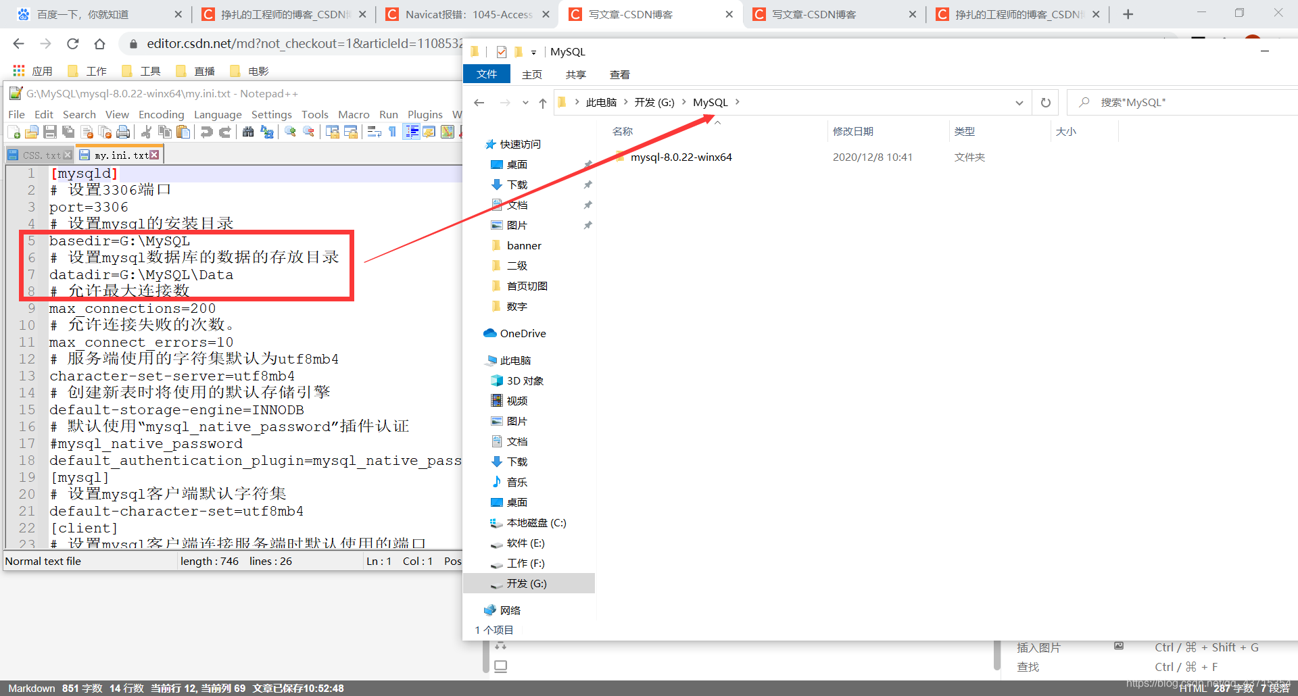This screenshot has height=696, width=1298.
Task: Close the my.ini.txt tab in Notepad++
Action: pyautogui.click(x=154, y=155)
